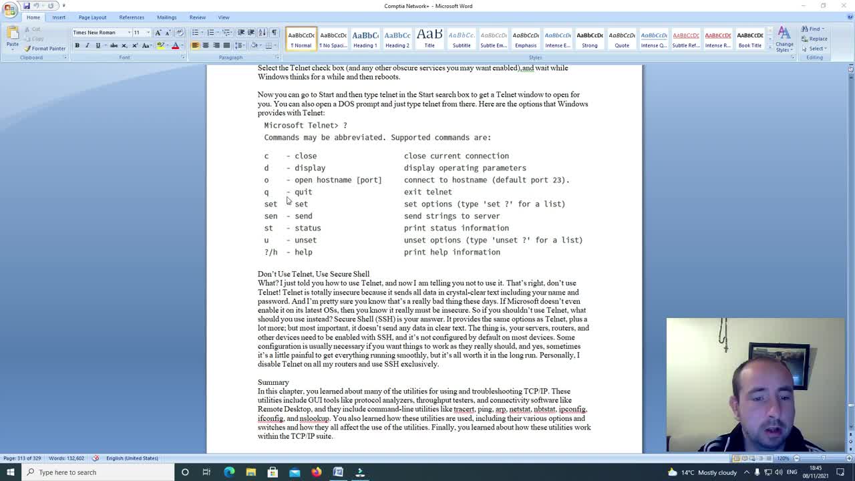The width and height of the screenshot is (855, 481).
Task: Click the Multilevel List icon
Action: [x=227, y=33]
